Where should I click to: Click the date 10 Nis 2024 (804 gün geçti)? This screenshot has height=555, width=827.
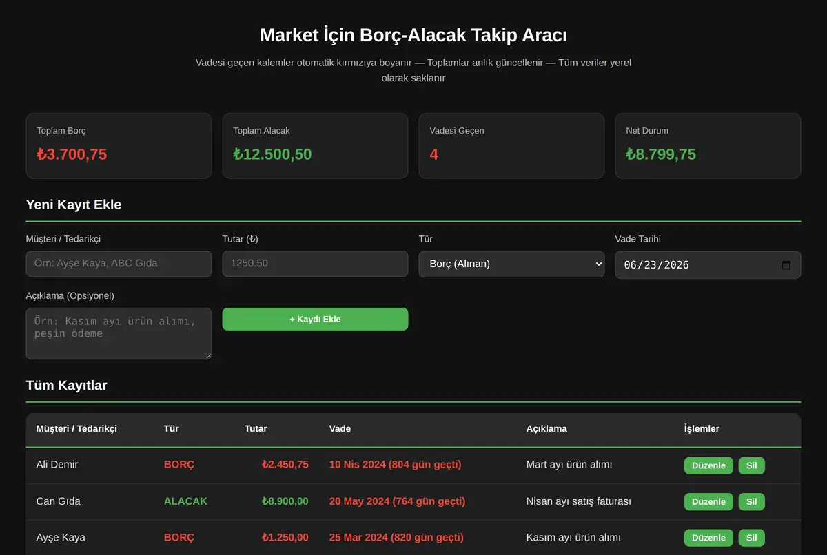click(x=396, y=465)
